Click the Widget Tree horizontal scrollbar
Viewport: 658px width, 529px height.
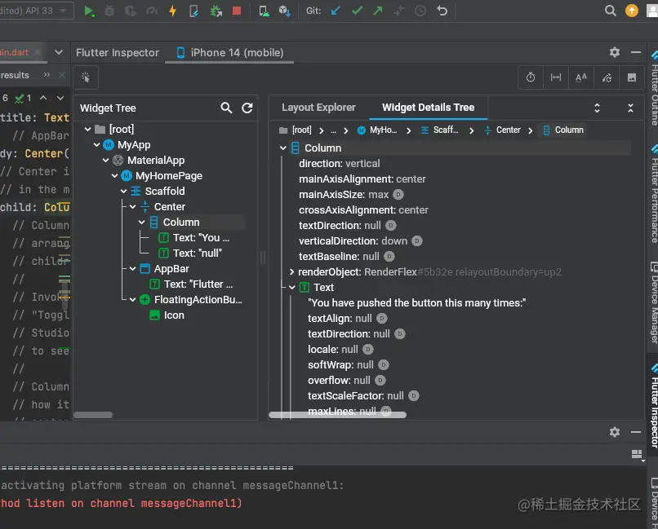pos(93,415)
